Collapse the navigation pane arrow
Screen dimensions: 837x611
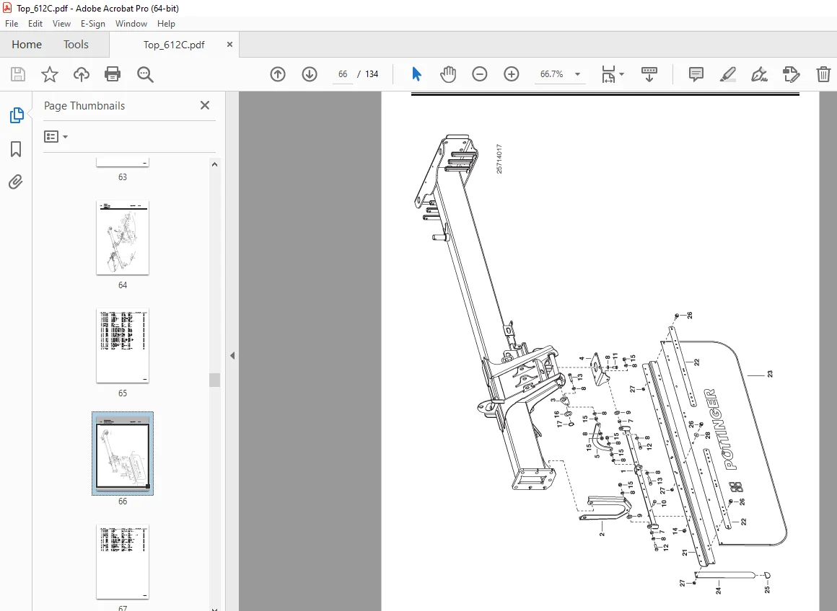click(232, 356)
